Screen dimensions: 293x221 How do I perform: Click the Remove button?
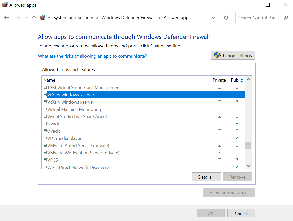click(237, 177)
